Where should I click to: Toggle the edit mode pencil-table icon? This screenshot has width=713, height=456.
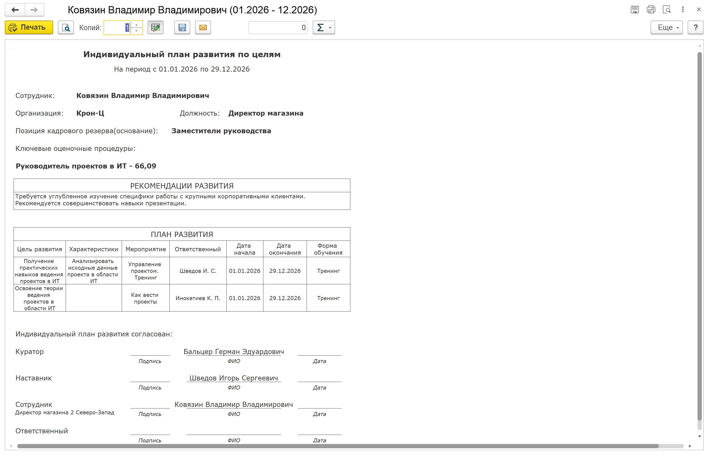click(156, 27)
